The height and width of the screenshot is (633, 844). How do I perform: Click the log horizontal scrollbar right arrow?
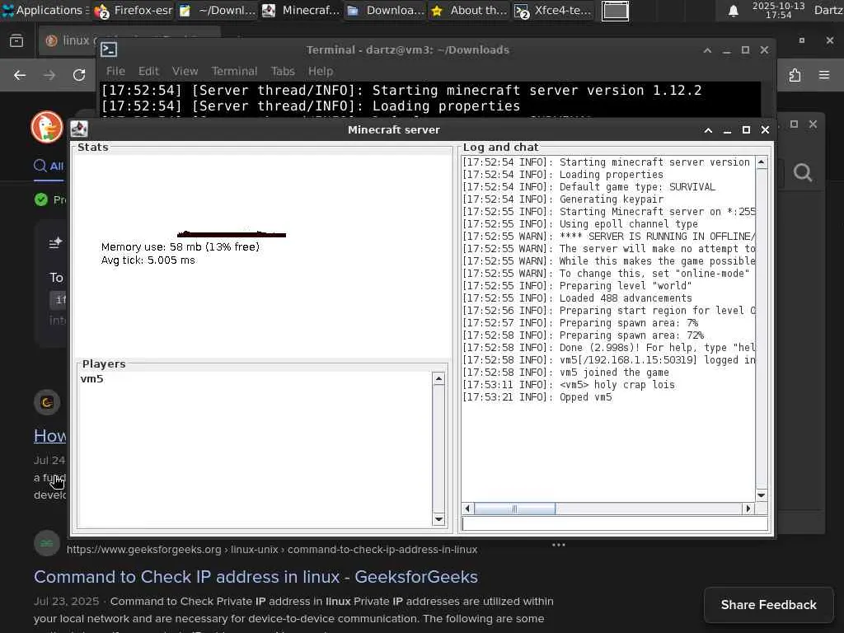(748, 509)
